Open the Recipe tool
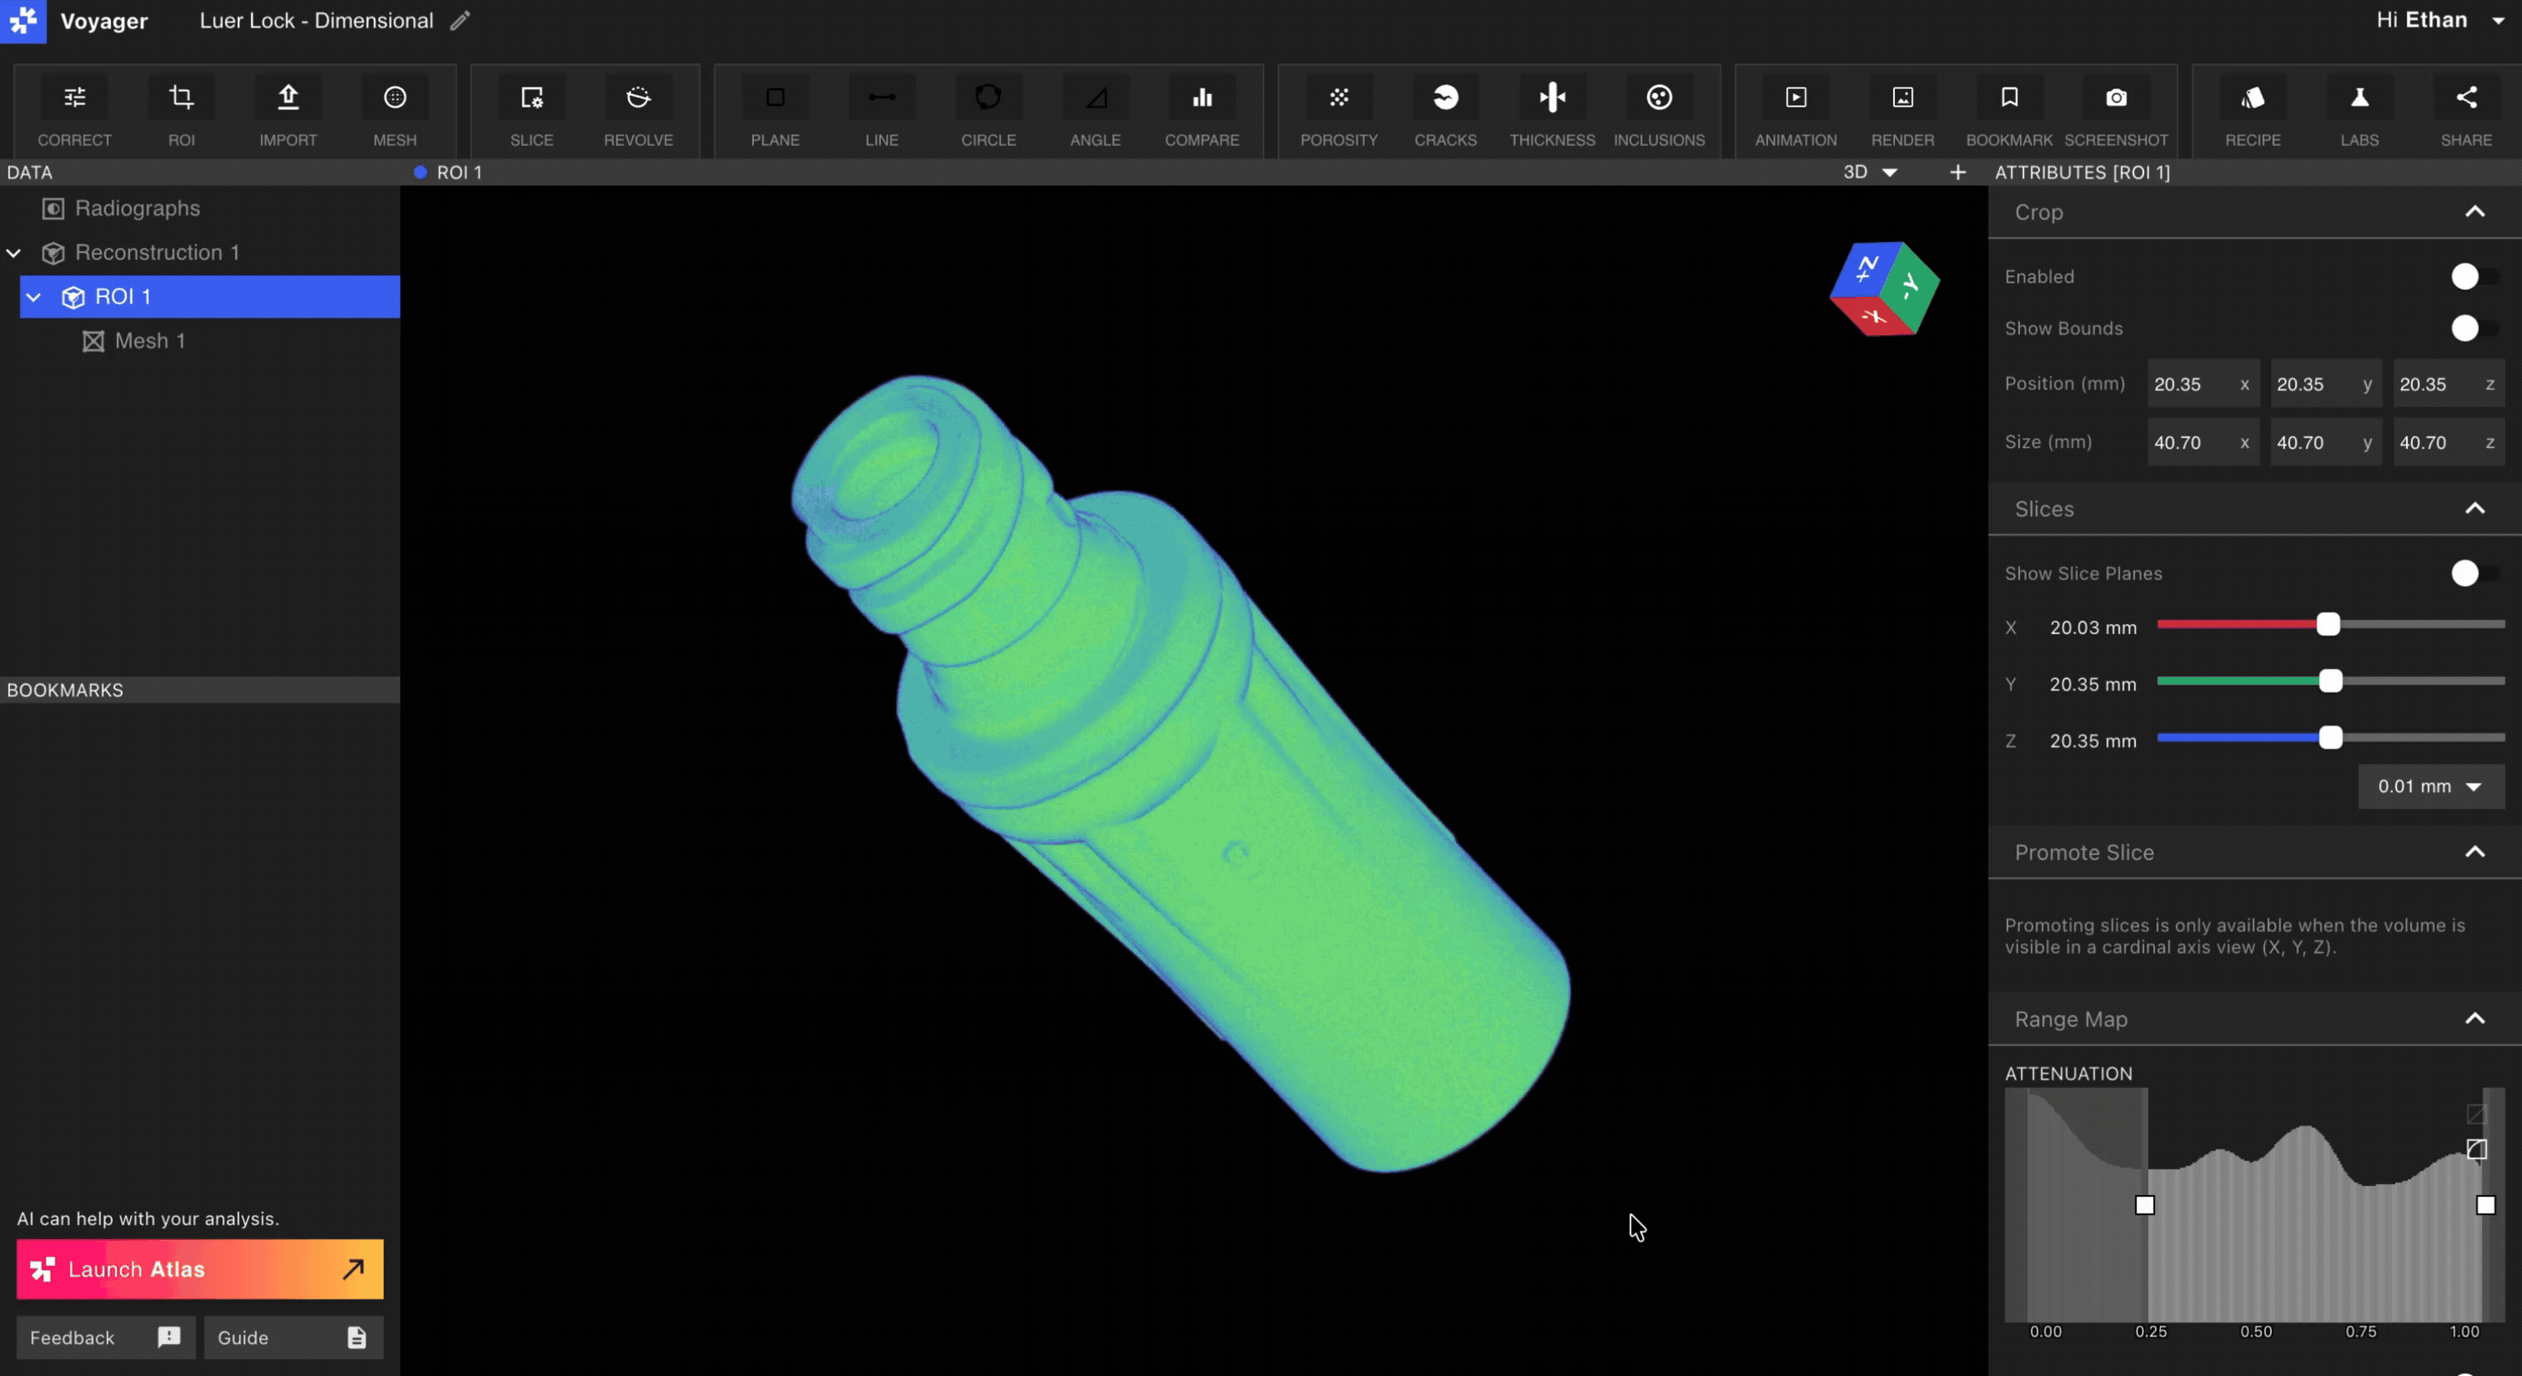Viewport: 2522px width, 1376px height. 2252,109
